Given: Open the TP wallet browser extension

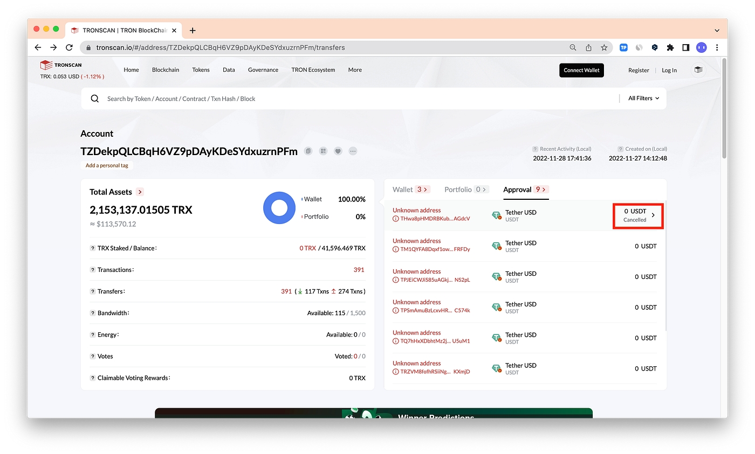Looking at the screenshot, I should [623, 47].
